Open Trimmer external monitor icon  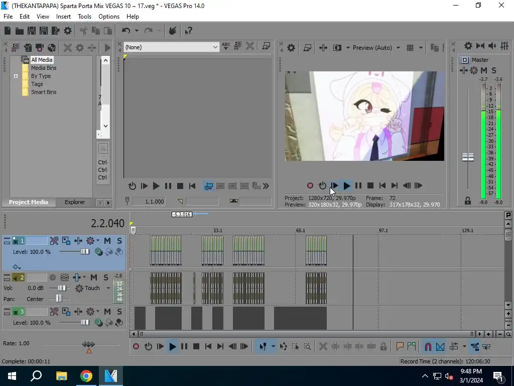(x=266, y=46)
